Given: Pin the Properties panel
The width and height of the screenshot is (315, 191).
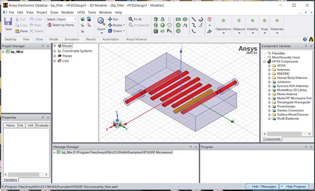Looking at the screenshot, I should 43,118.
